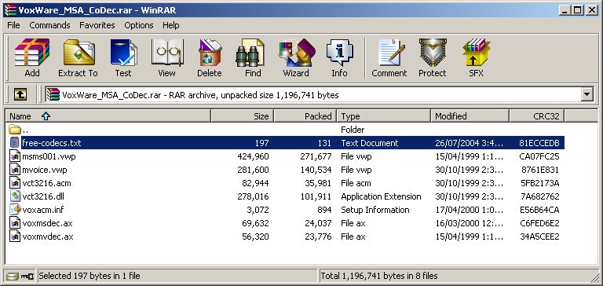
Task: Sort by the Type column header
Action: click(x=383, y=115)
